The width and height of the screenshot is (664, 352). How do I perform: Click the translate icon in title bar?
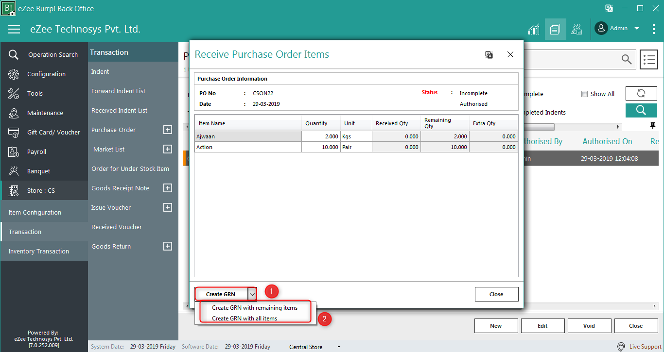(609, 8)
